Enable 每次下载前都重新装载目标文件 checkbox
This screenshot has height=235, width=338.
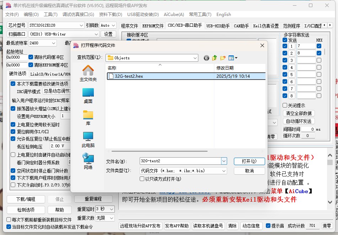(9, 219)
